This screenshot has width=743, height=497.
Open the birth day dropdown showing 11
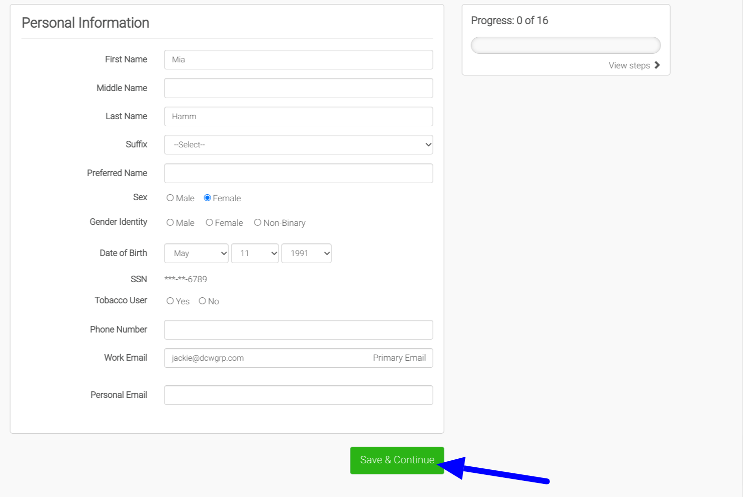point(255,254)
